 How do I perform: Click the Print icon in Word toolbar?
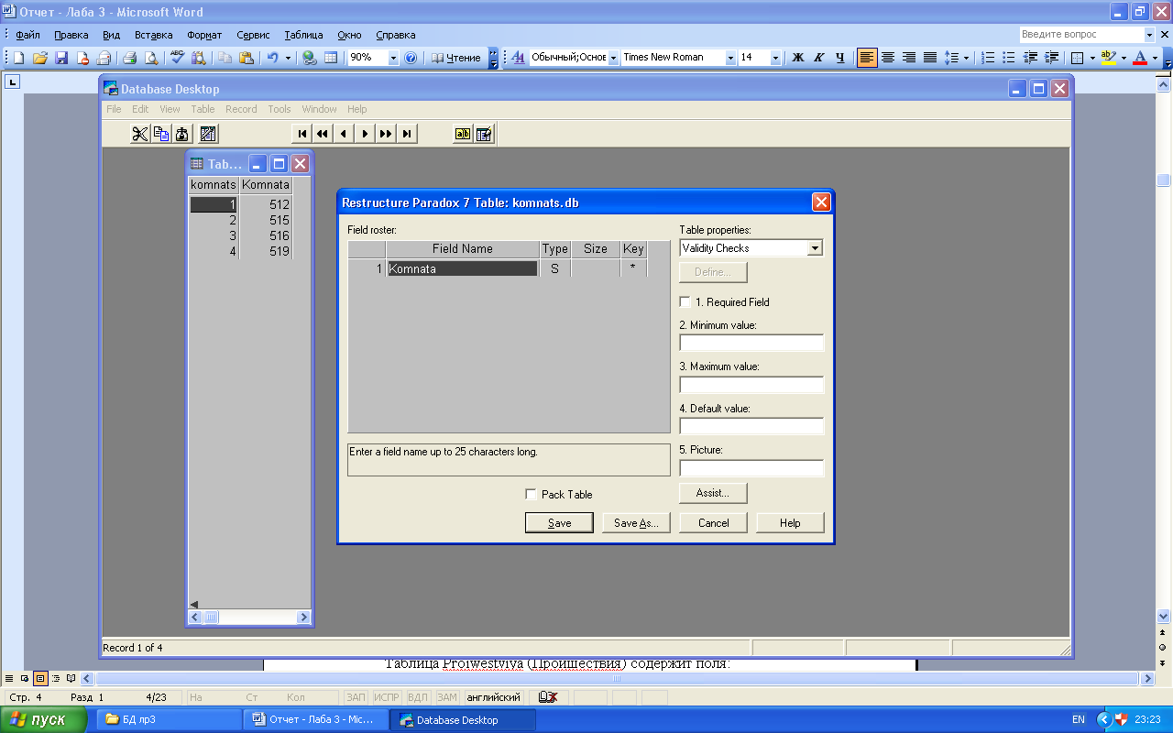click(x=130, y=58)
